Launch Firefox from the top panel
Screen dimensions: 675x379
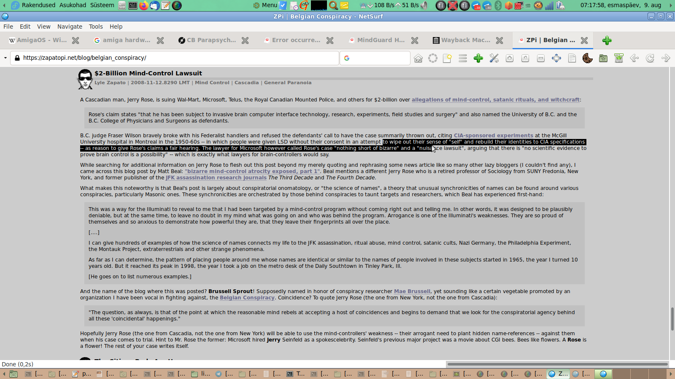click(x=144, y=5)
